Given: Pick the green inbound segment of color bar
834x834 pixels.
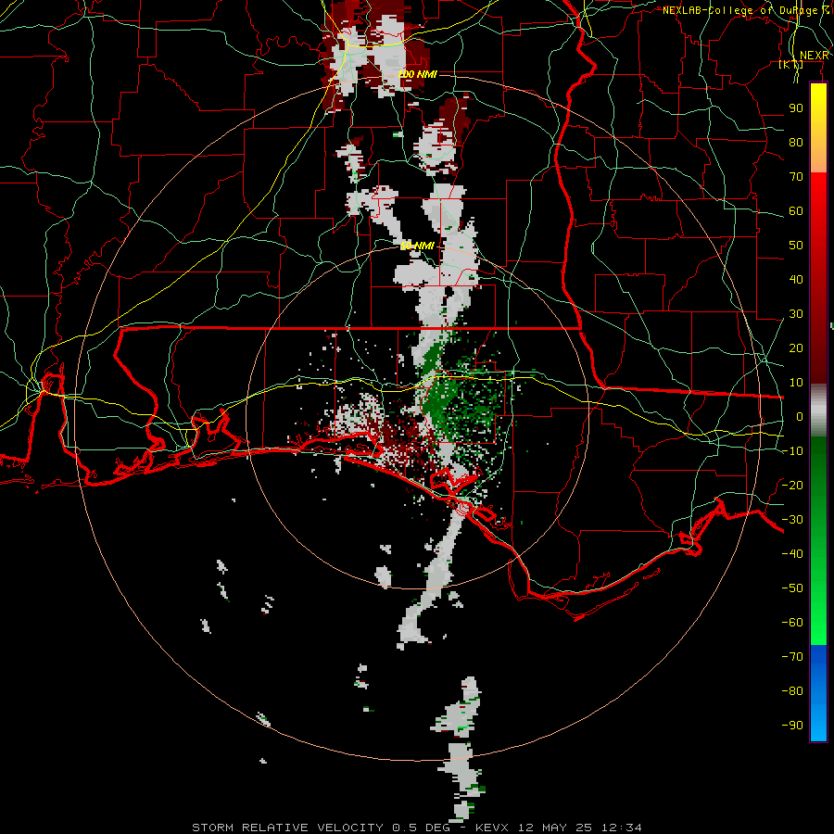Looking at the screenshot, I should 818,540.
